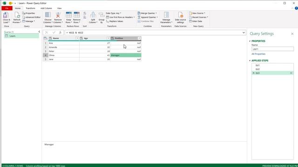The height and width of the screenshot is (167, 298).
Task: Select row number 5 header
Action: [46, 59]
